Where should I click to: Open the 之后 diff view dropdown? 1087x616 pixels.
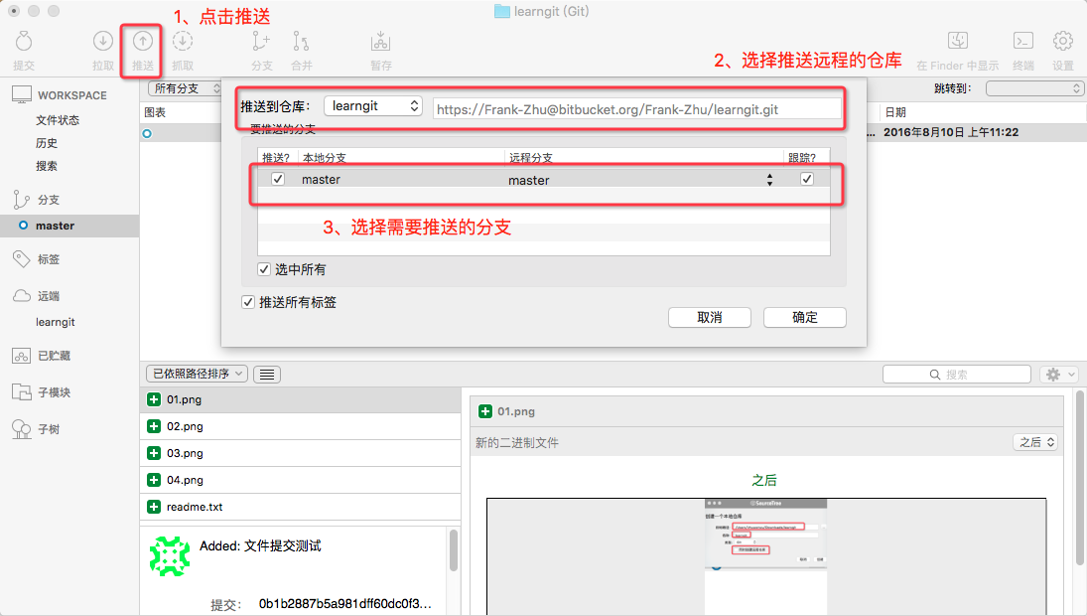coord(1035,442)
